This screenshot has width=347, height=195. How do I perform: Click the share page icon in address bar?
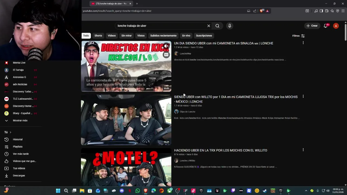255,11
